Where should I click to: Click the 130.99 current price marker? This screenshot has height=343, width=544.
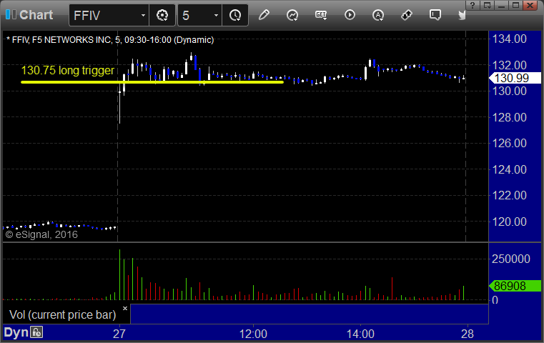[515, 78]
